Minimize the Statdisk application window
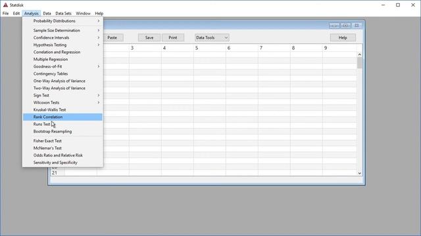 tap(383, 5)
